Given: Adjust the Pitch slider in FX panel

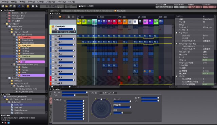Looking at the screenshot, I should point(75,95).
